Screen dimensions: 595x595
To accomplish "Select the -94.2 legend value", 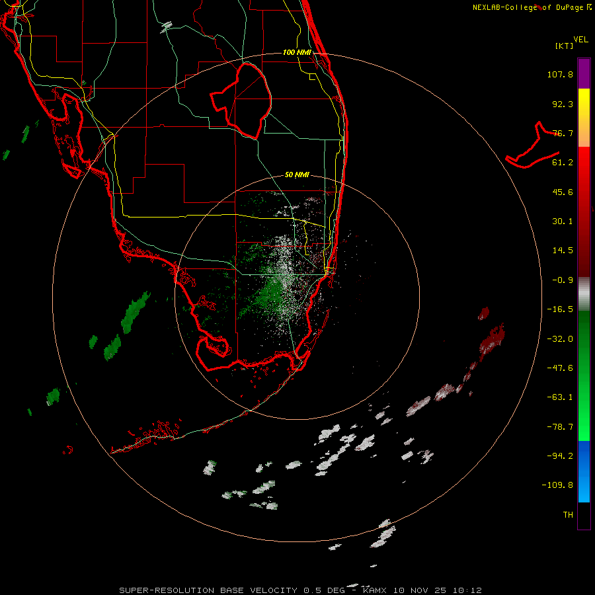I will pos(560,456).
